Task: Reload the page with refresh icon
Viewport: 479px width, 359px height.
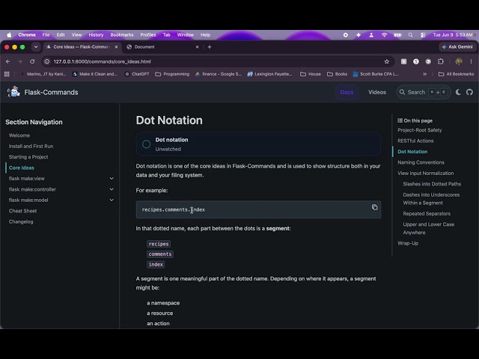Action: 32,61
